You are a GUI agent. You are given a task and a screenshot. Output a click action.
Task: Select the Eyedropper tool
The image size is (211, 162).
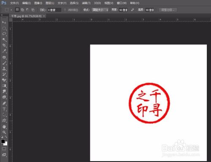[4, 51]
